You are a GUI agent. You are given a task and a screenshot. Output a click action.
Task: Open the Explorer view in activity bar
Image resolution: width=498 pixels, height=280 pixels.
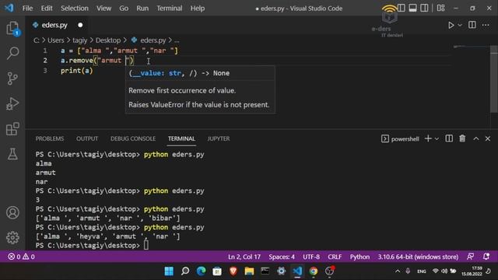tap(12, 28)
